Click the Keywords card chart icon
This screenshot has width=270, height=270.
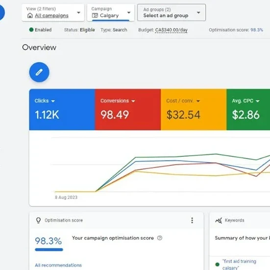[219, 220]
